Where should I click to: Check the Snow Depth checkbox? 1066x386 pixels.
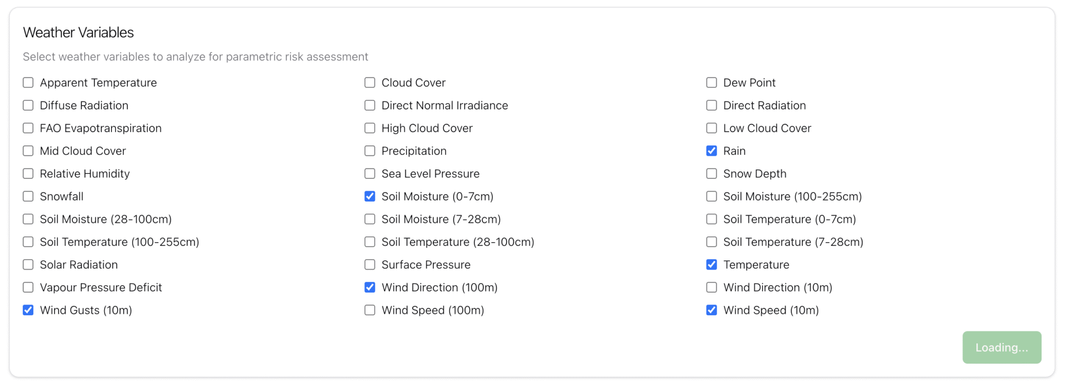pos(712,174)
